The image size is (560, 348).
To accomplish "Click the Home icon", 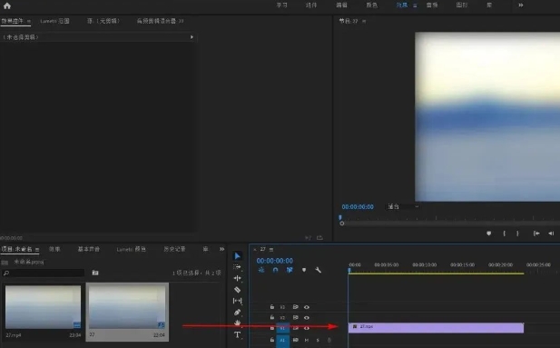I will (7, 5).
